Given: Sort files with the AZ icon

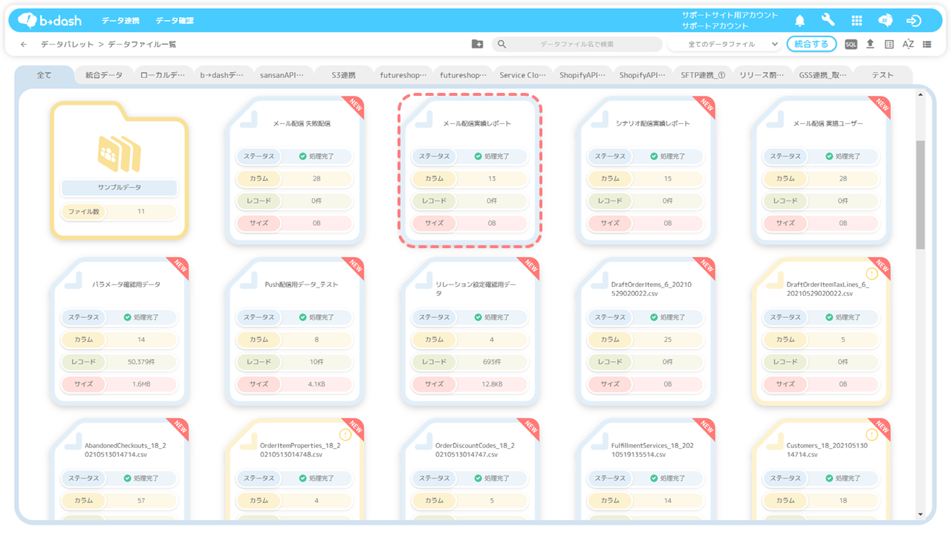Looking at the screenshot, I should point(908,45).
